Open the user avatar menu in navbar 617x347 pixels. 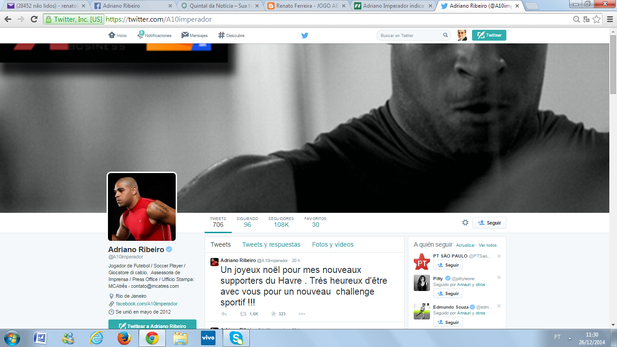pos(462,35)
